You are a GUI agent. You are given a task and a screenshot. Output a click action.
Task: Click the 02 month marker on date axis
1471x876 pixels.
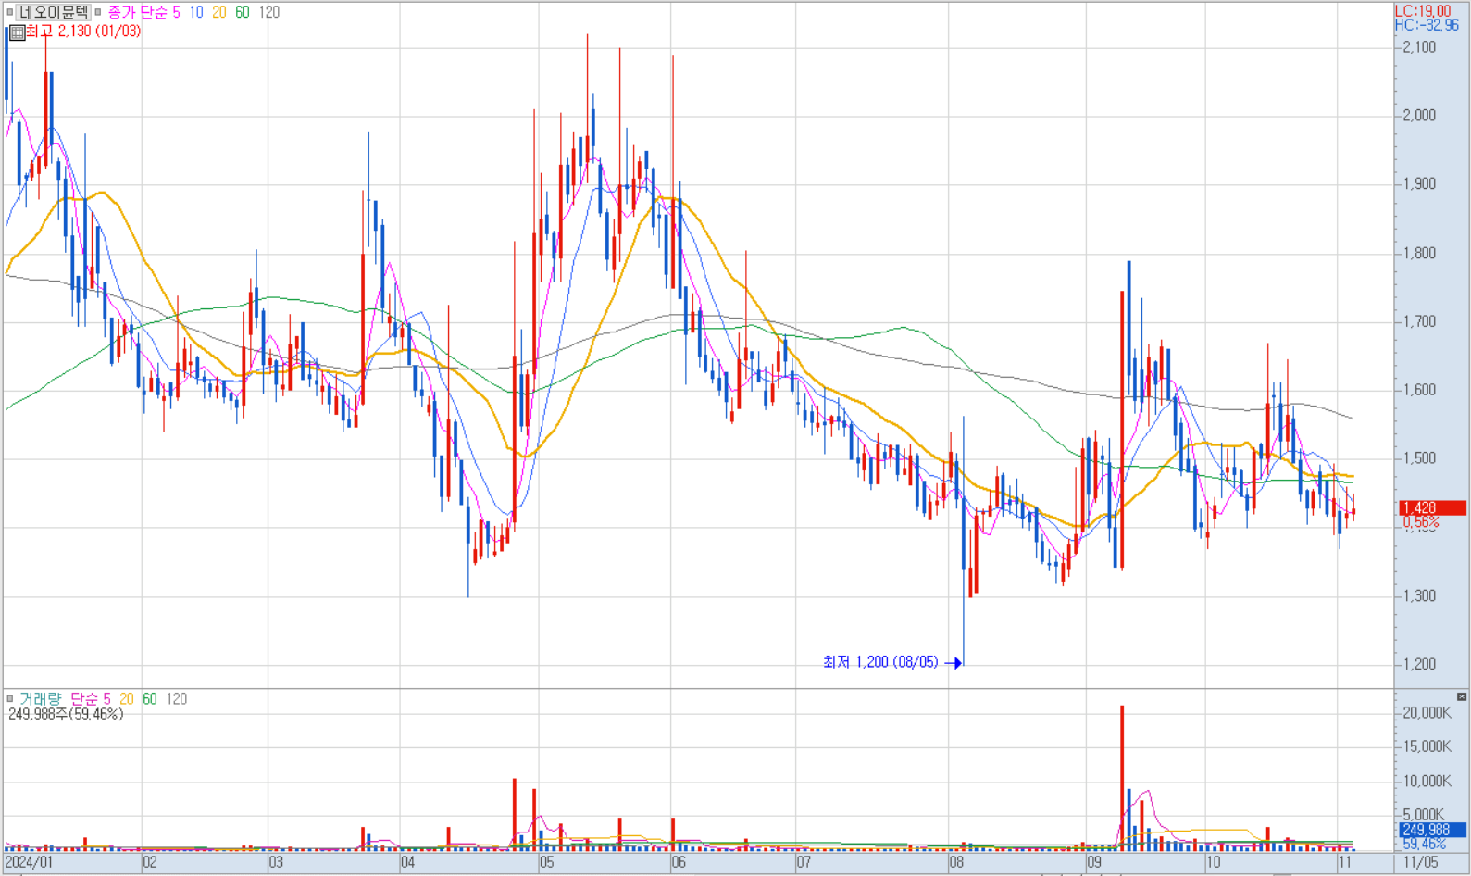coord(149,862)
